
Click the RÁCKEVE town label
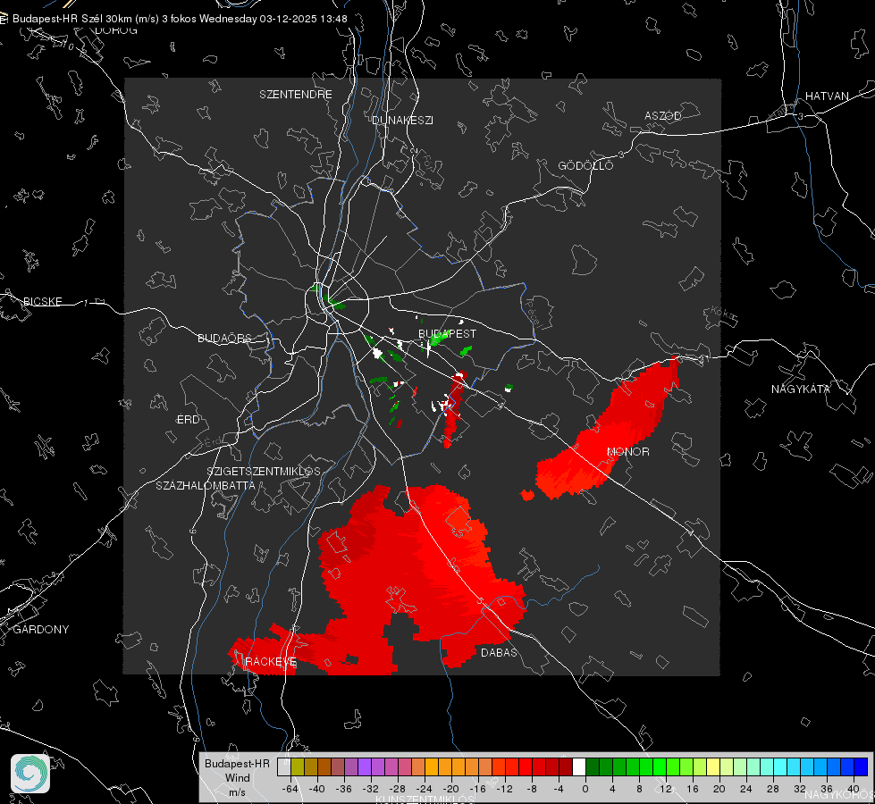[271, 662]
